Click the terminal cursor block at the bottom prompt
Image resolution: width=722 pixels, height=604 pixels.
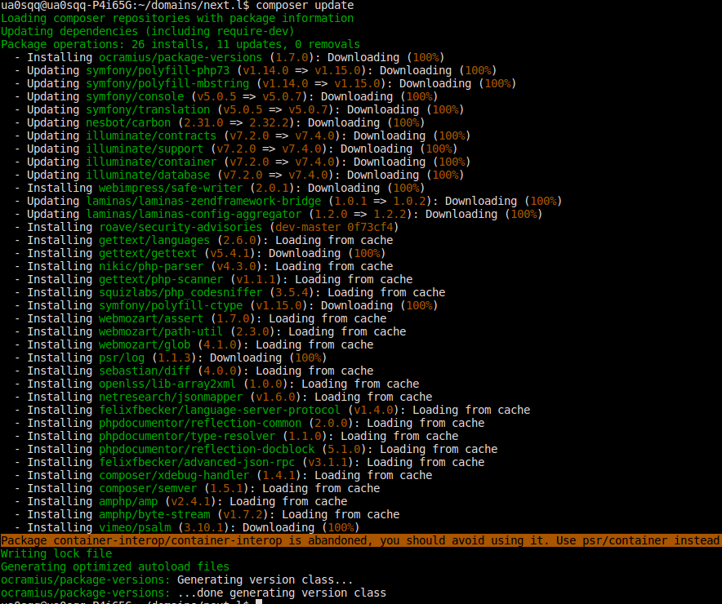pyautogui.click(x=259, y=602)
